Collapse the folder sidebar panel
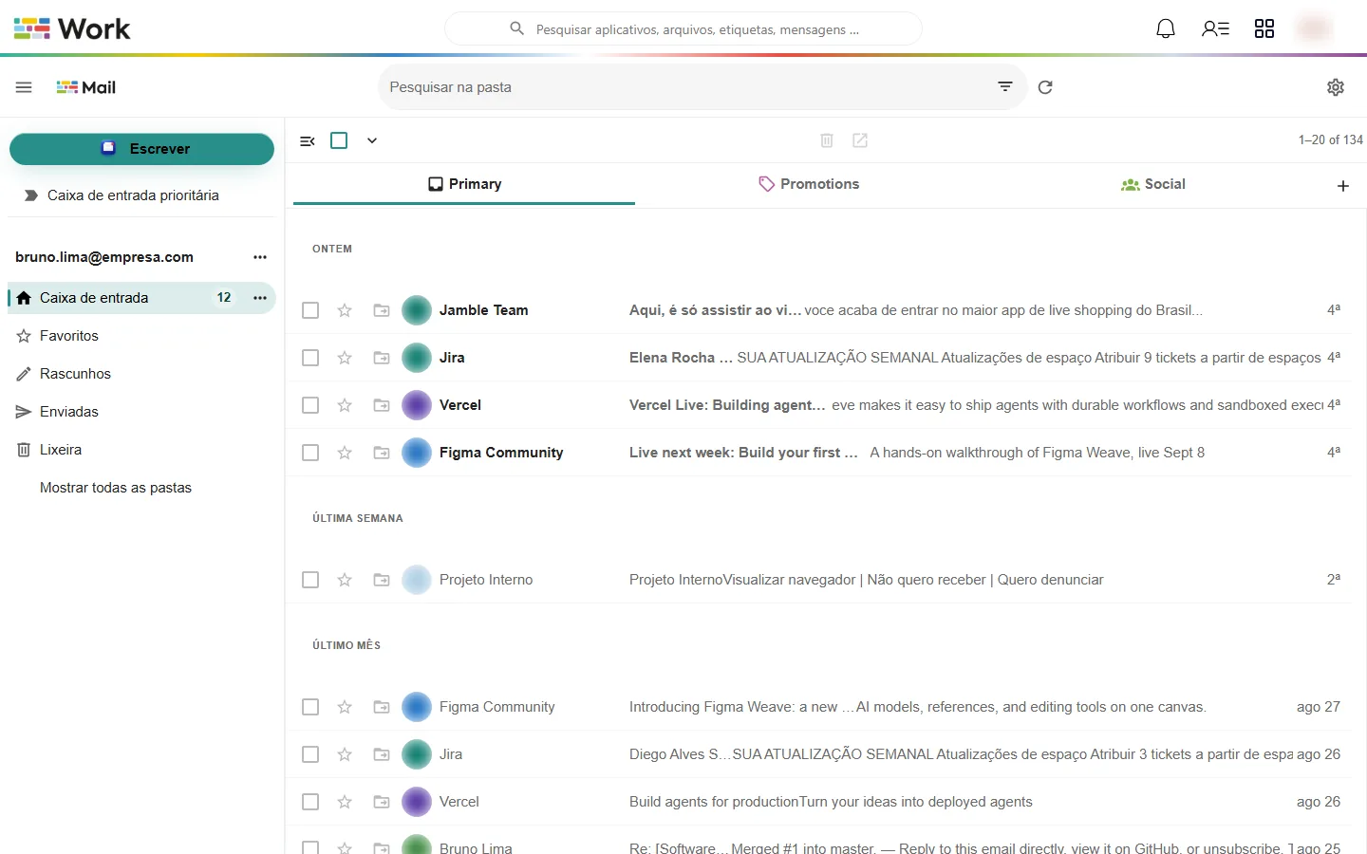This screenshot has height=854, width=1367. point(308,140)
